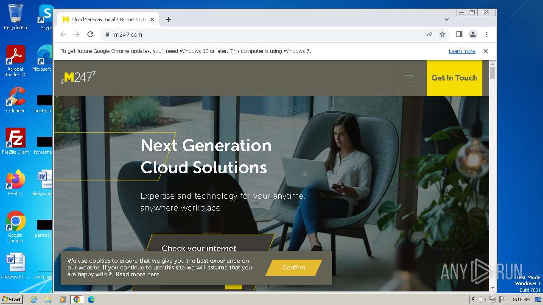Expand the tab search chevron
Image resolution: width=543 pixels, height=305 pixels.
446,19
